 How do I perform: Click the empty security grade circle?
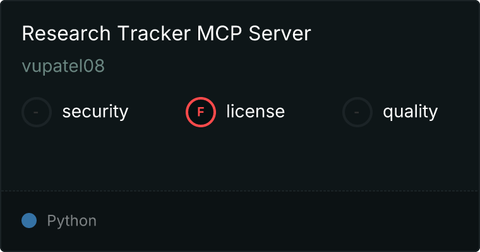(37, 112)
